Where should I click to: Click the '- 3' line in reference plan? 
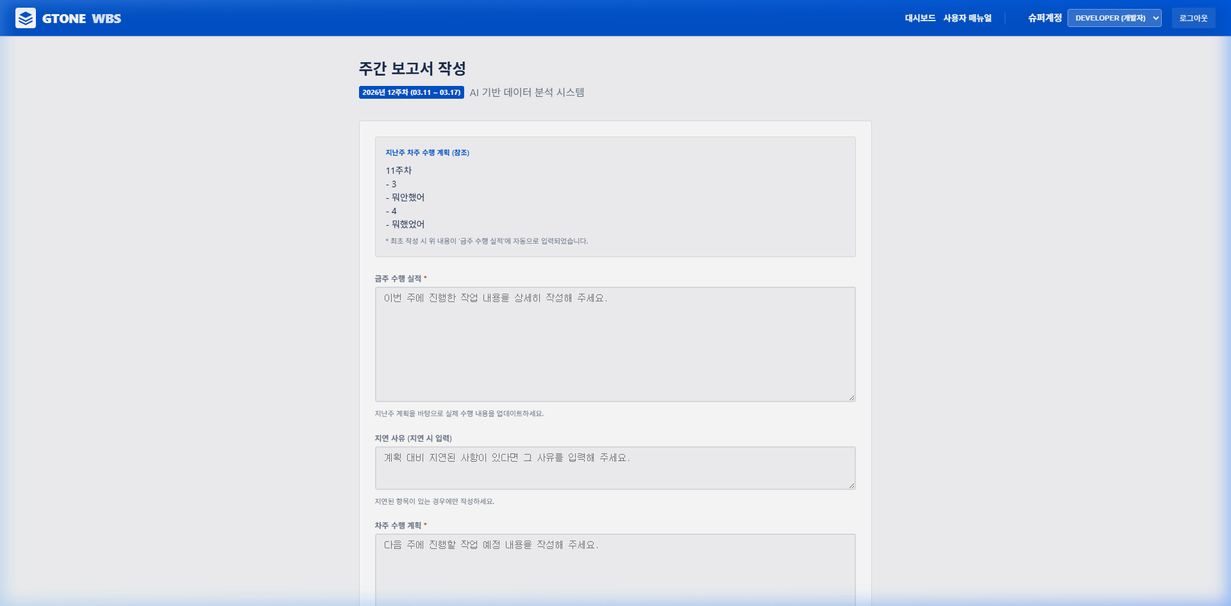(x=391, y=184)
